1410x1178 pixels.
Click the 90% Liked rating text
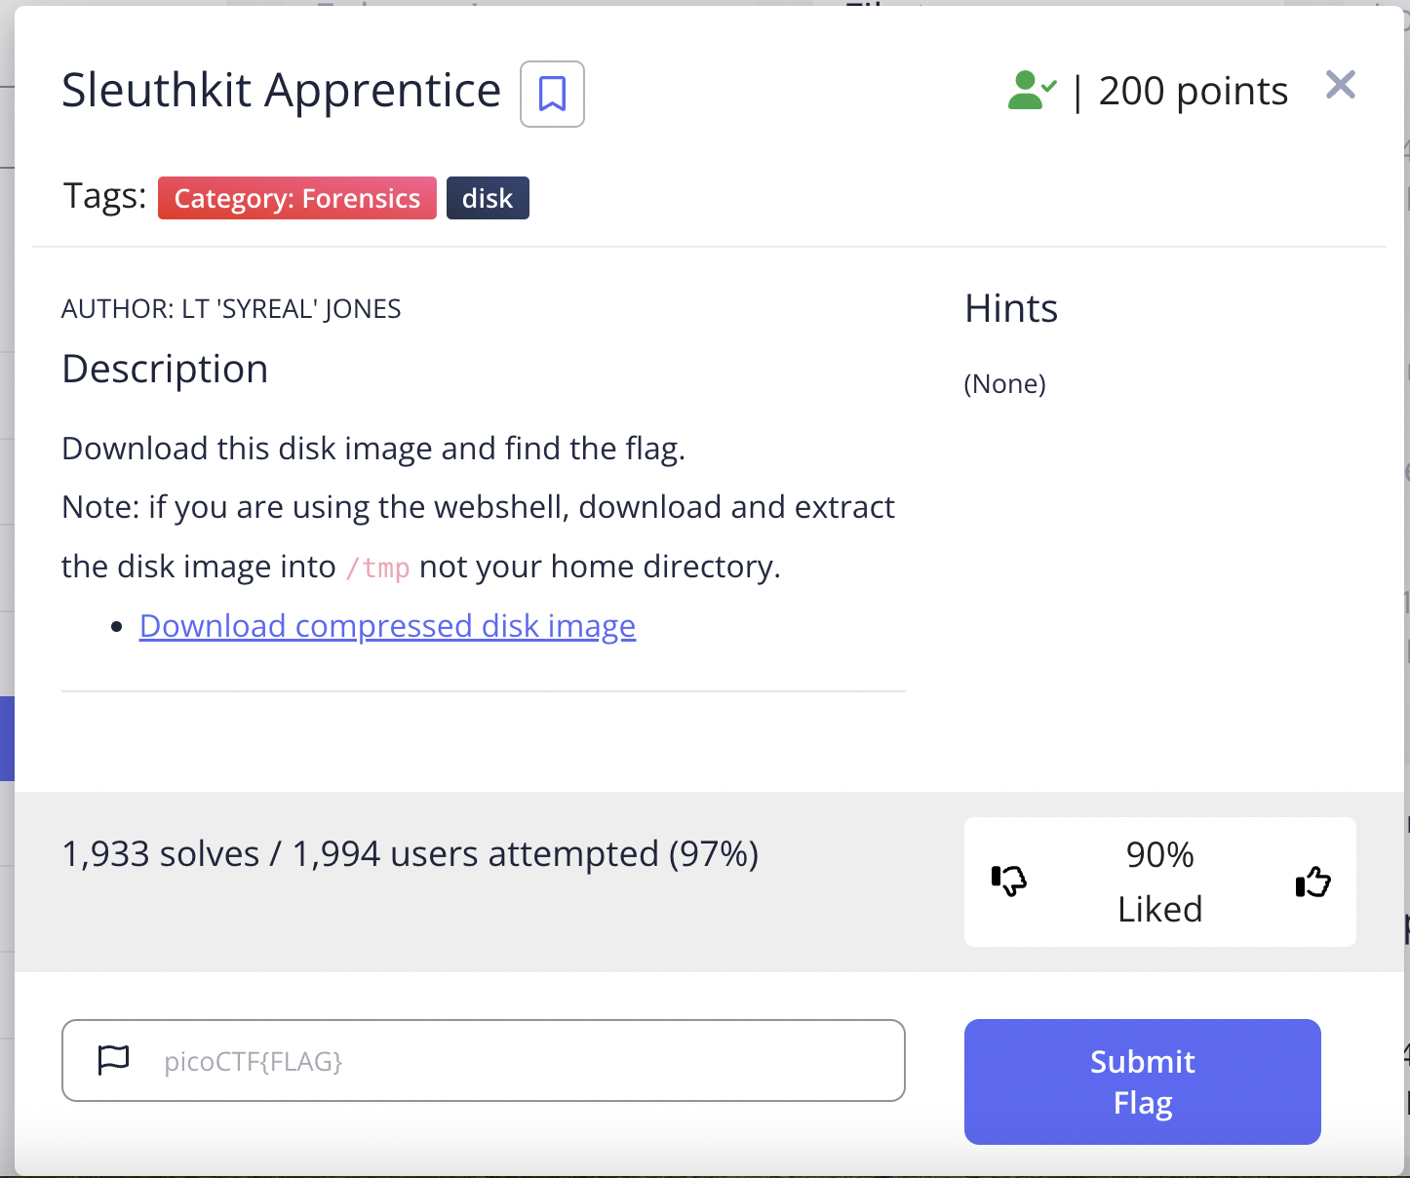point(1160,882)
